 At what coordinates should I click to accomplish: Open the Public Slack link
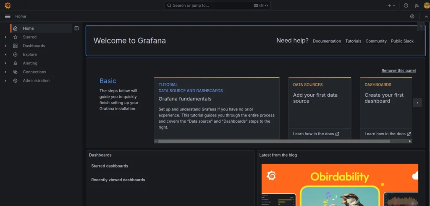tap(402, 41)
